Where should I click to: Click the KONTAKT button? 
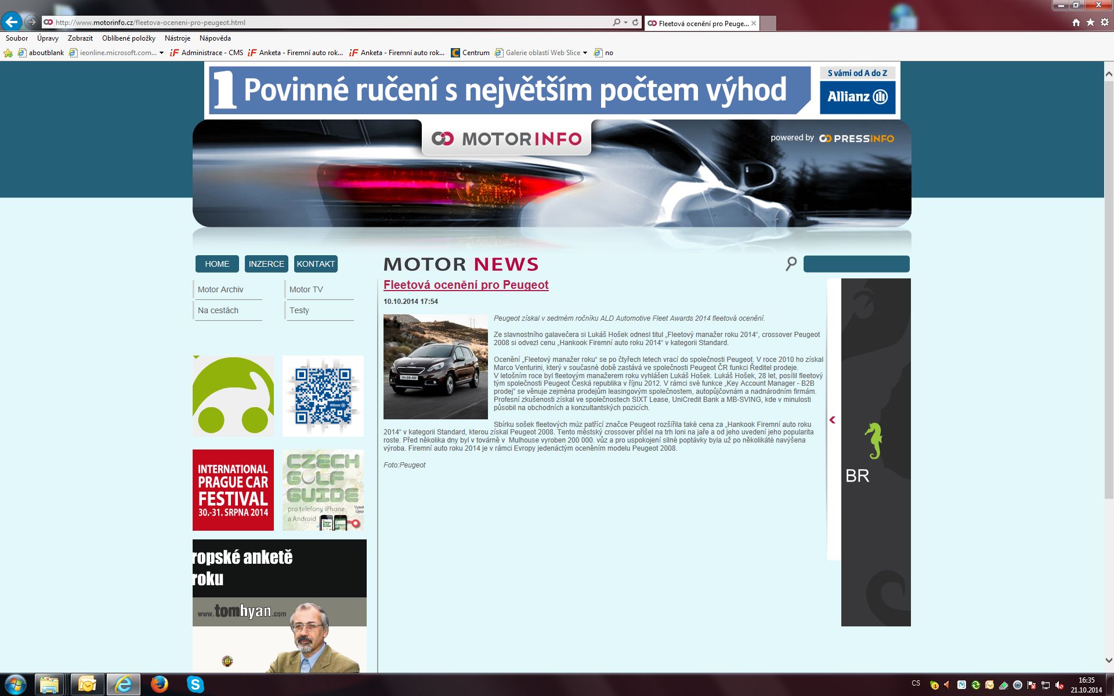[316, 264]
